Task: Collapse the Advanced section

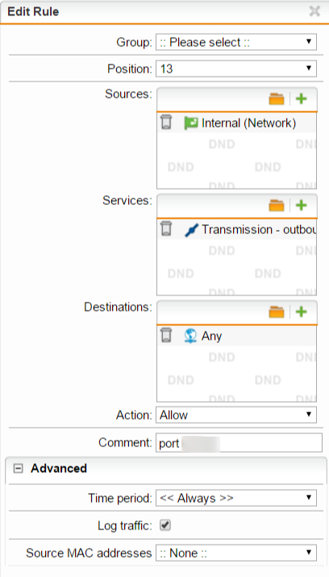Action: click(x=18, y=468)
